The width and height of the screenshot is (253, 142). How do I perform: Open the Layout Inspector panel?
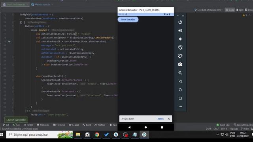pos(244,125)
